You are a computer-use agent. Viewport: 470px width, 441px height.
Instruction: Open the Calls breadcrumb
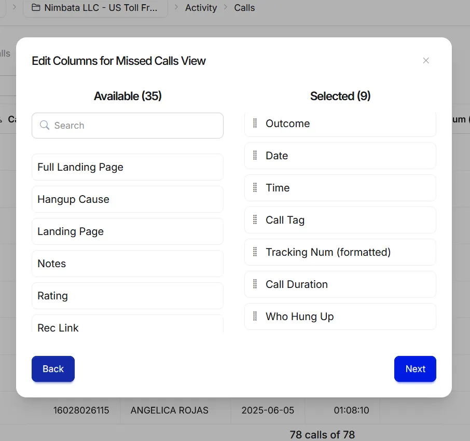click(244, 7)
